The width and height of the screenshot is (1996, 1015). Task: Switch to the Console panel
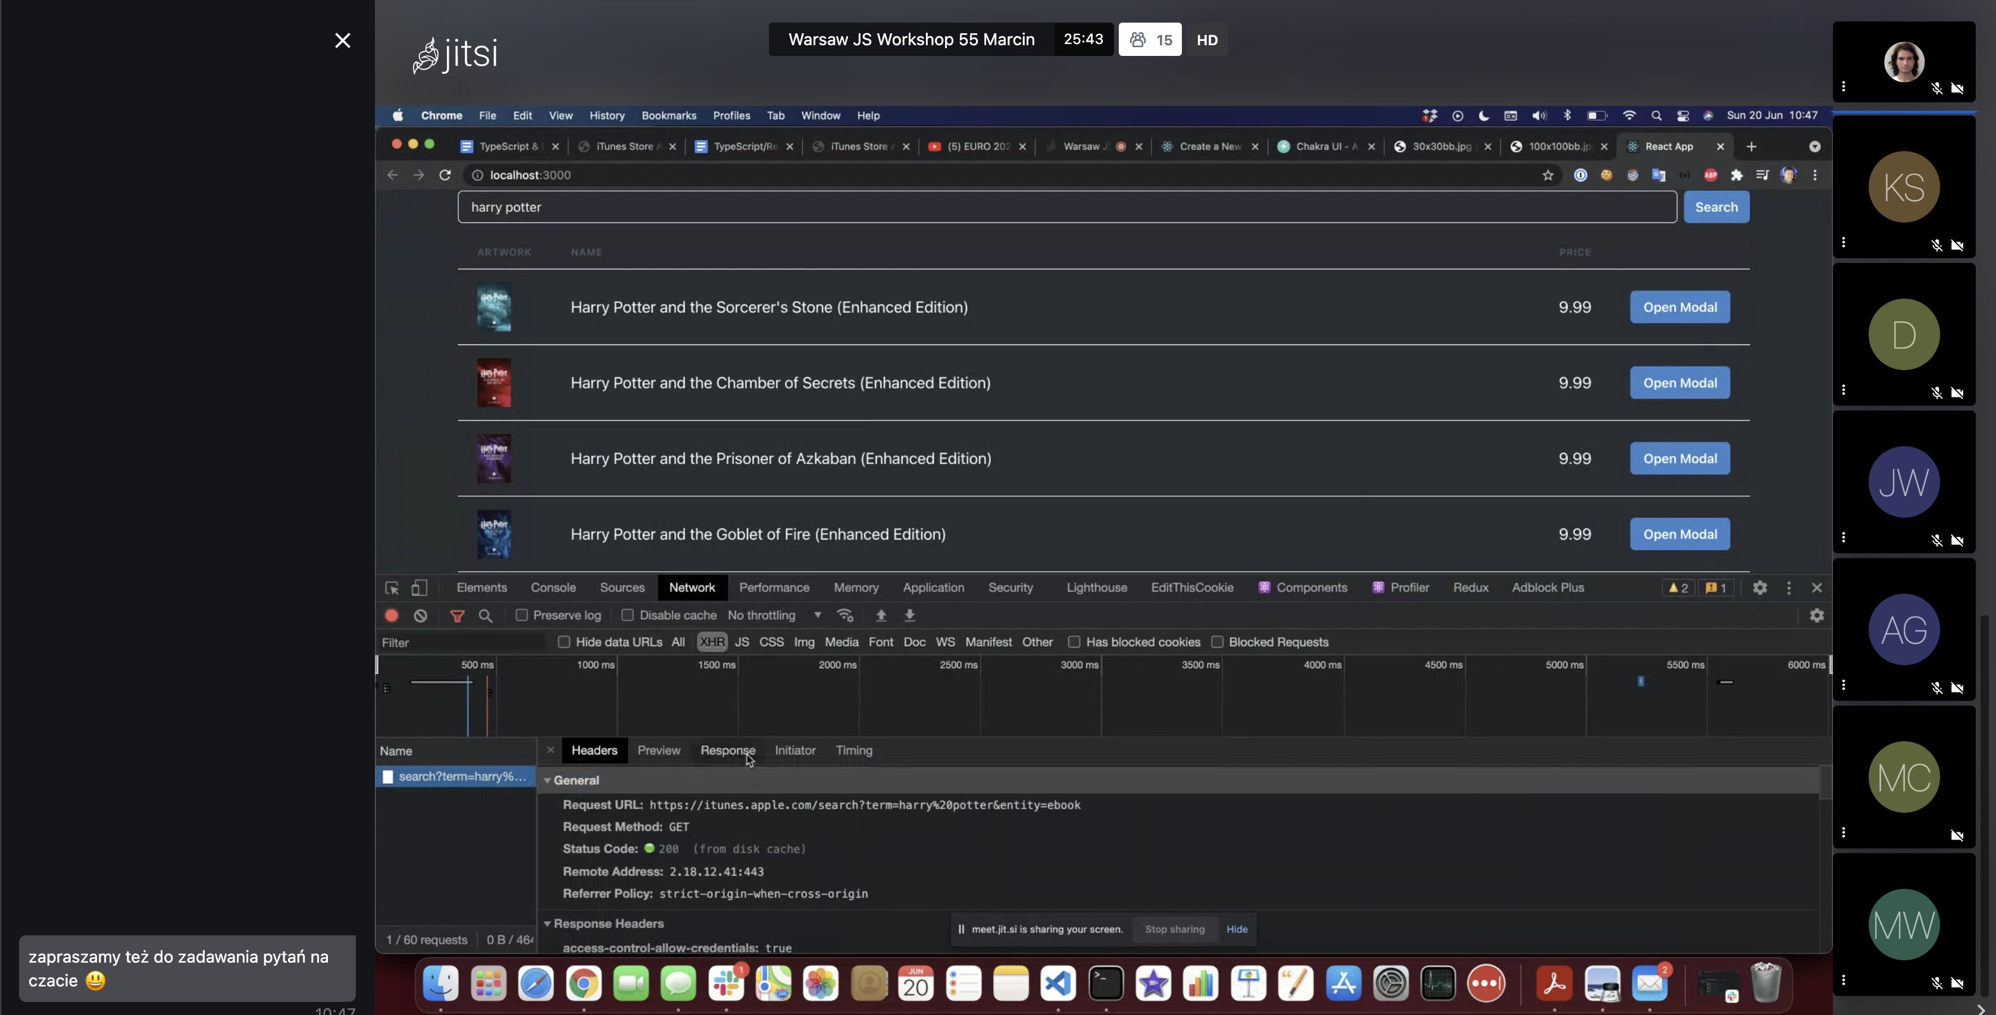click(553, 588)
